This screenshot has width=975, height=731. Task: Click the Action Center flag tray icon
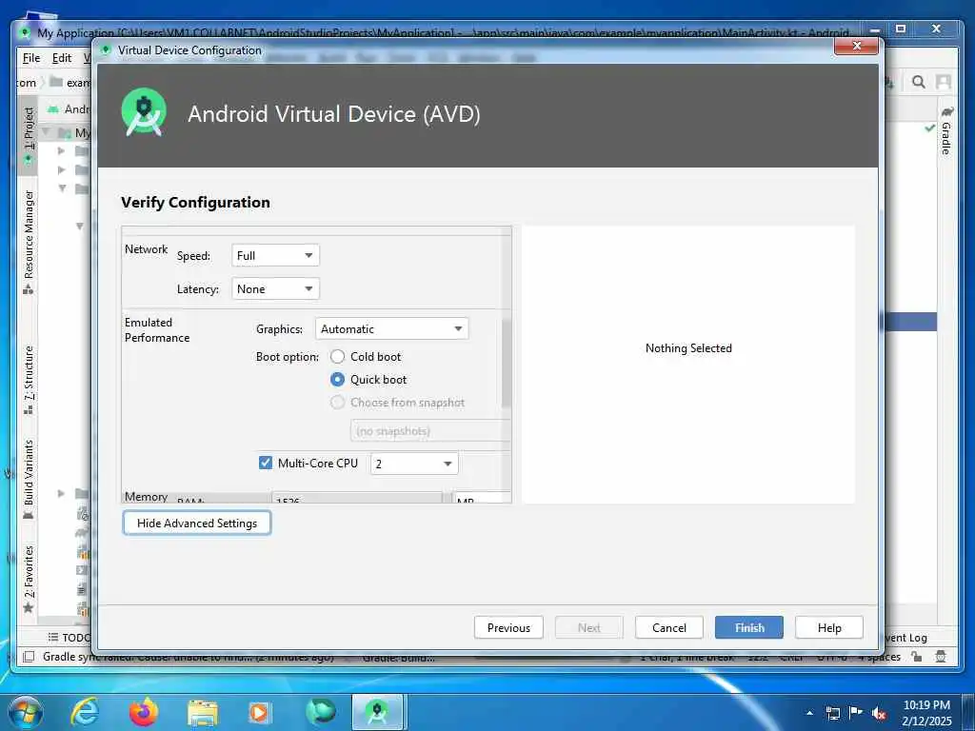pos(856,713)
